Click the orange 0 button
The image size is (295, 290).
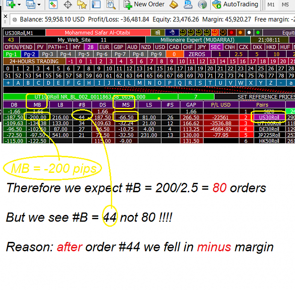click(x=174, y=54)
